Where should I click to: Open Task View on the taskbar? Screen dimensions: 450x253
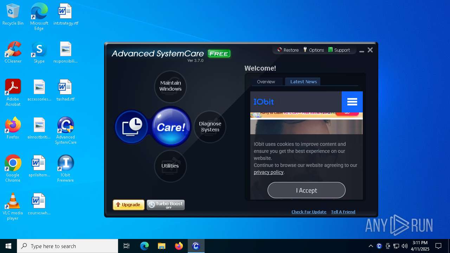pyautogui.click(x=127, y=246)
